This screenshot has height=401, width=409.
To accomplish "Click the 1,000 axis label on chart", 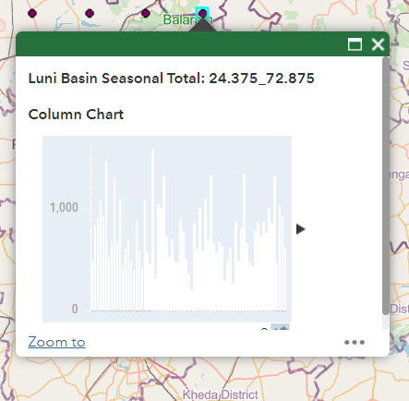I will click(64, 207).
